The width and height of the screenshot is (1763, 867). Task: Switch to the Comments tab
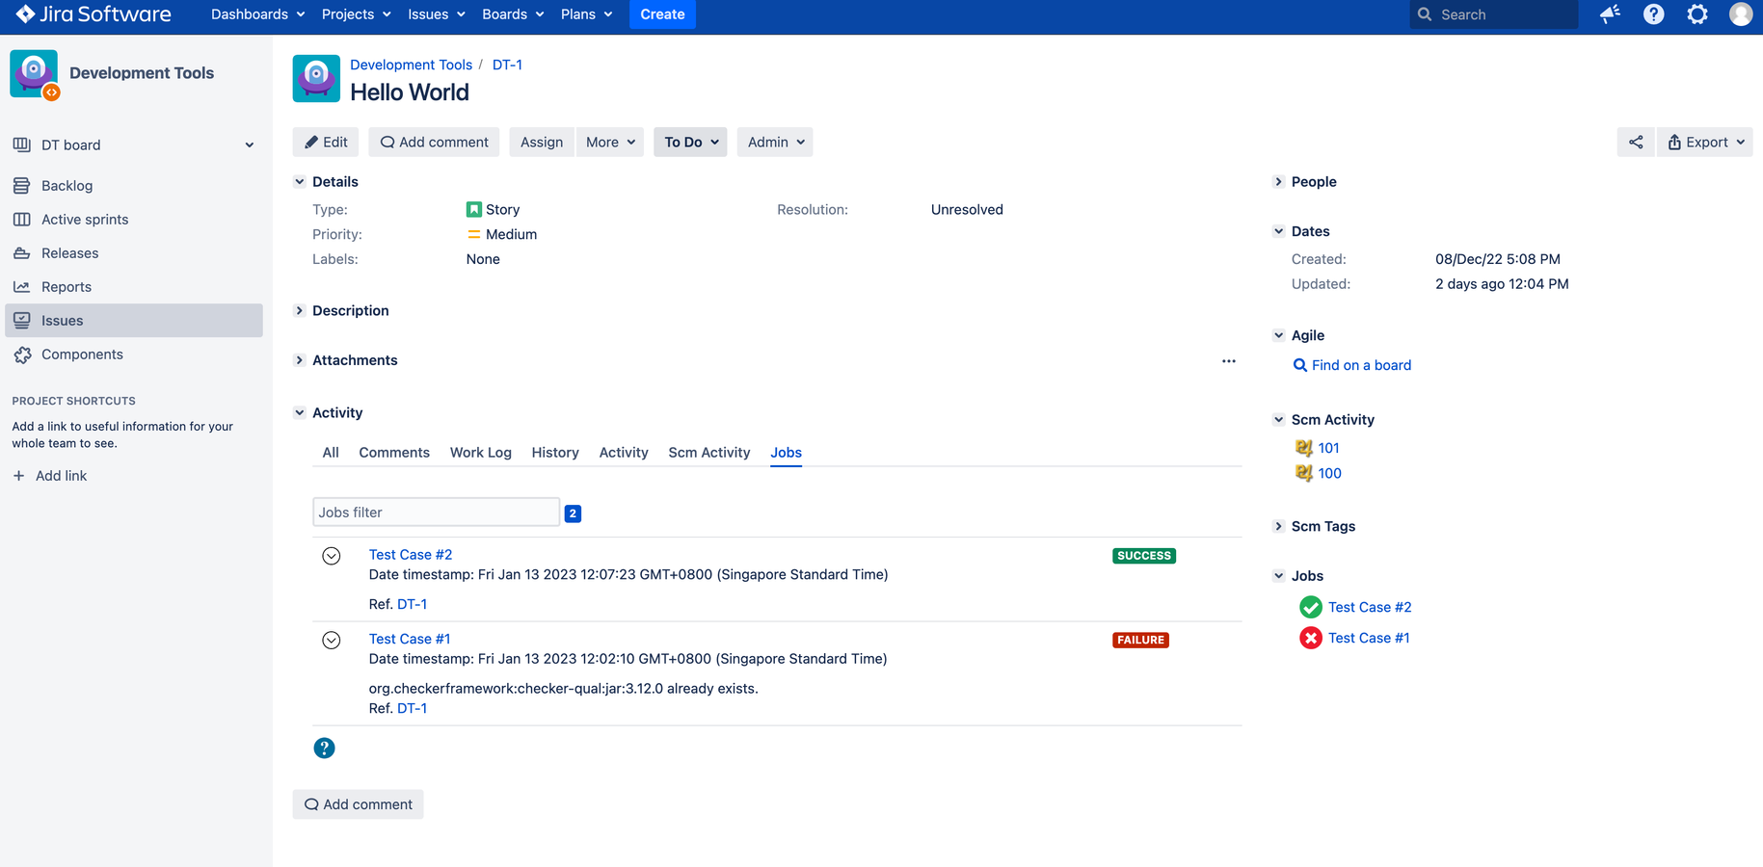click(x=394, y=452)
